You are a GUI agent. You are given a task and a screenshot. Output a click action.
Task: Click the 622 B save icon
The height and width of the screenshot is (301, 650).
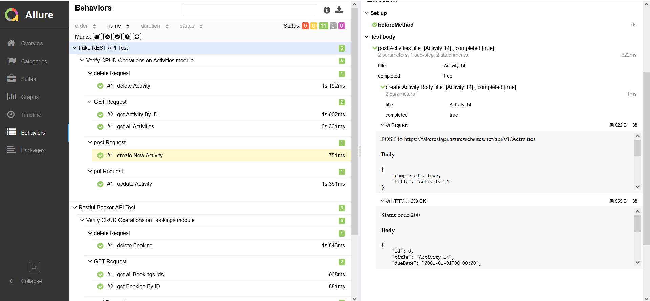(612, 125)
